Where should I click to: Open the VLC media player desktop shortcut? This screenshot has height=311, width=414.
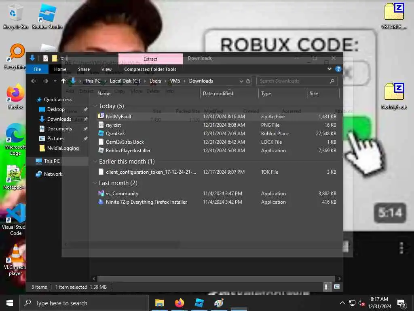[x=15, y=260]
